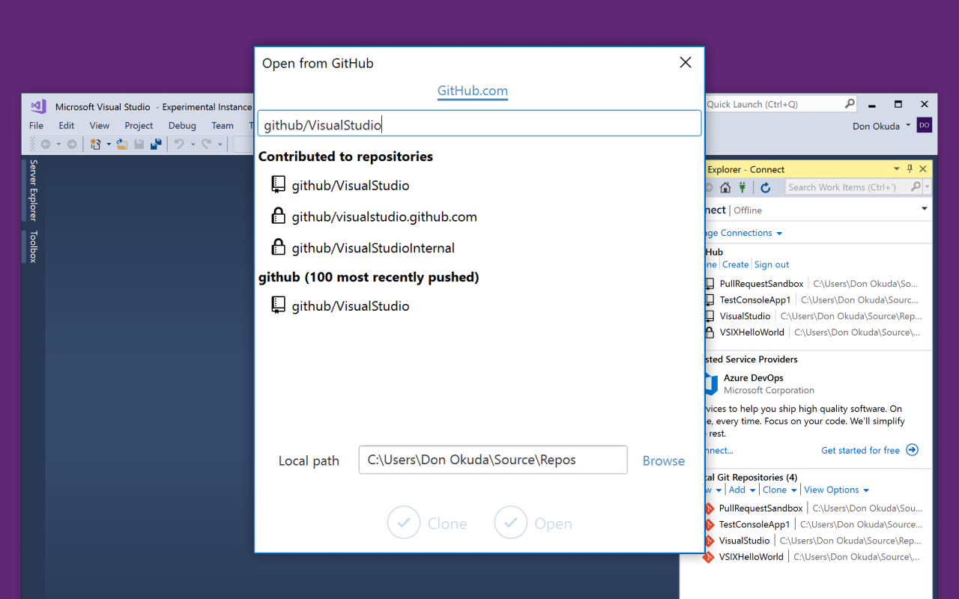Click book icon under Contributed to repositories
Image resolution: width=959 pixels, height=599 pixels.
pyautogui.click(x=278, y=185)
